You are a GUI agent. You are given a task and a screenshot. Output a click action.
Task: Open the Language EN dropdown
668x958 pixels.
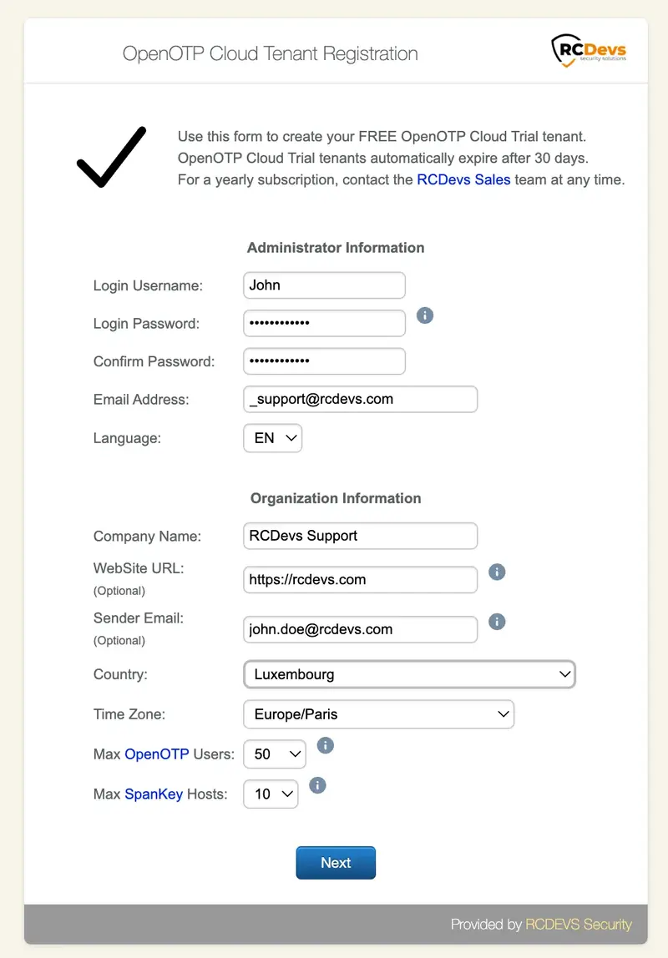click(272, 438)
